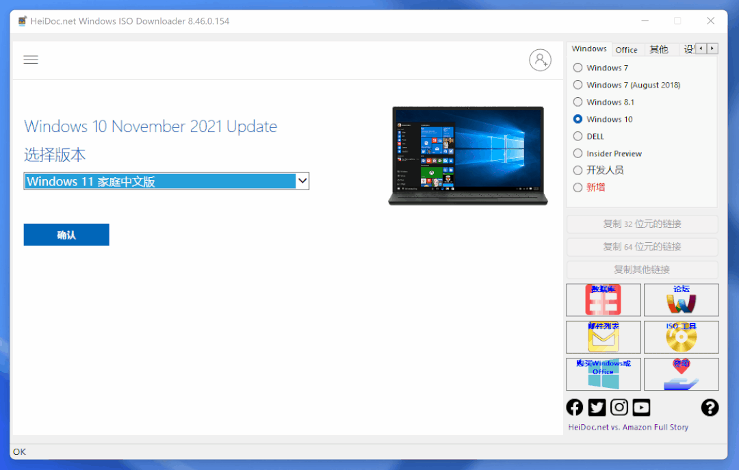The image size is (739, 470).
Task: Select the 开发人员 radio option
Action: pos(578,170)
